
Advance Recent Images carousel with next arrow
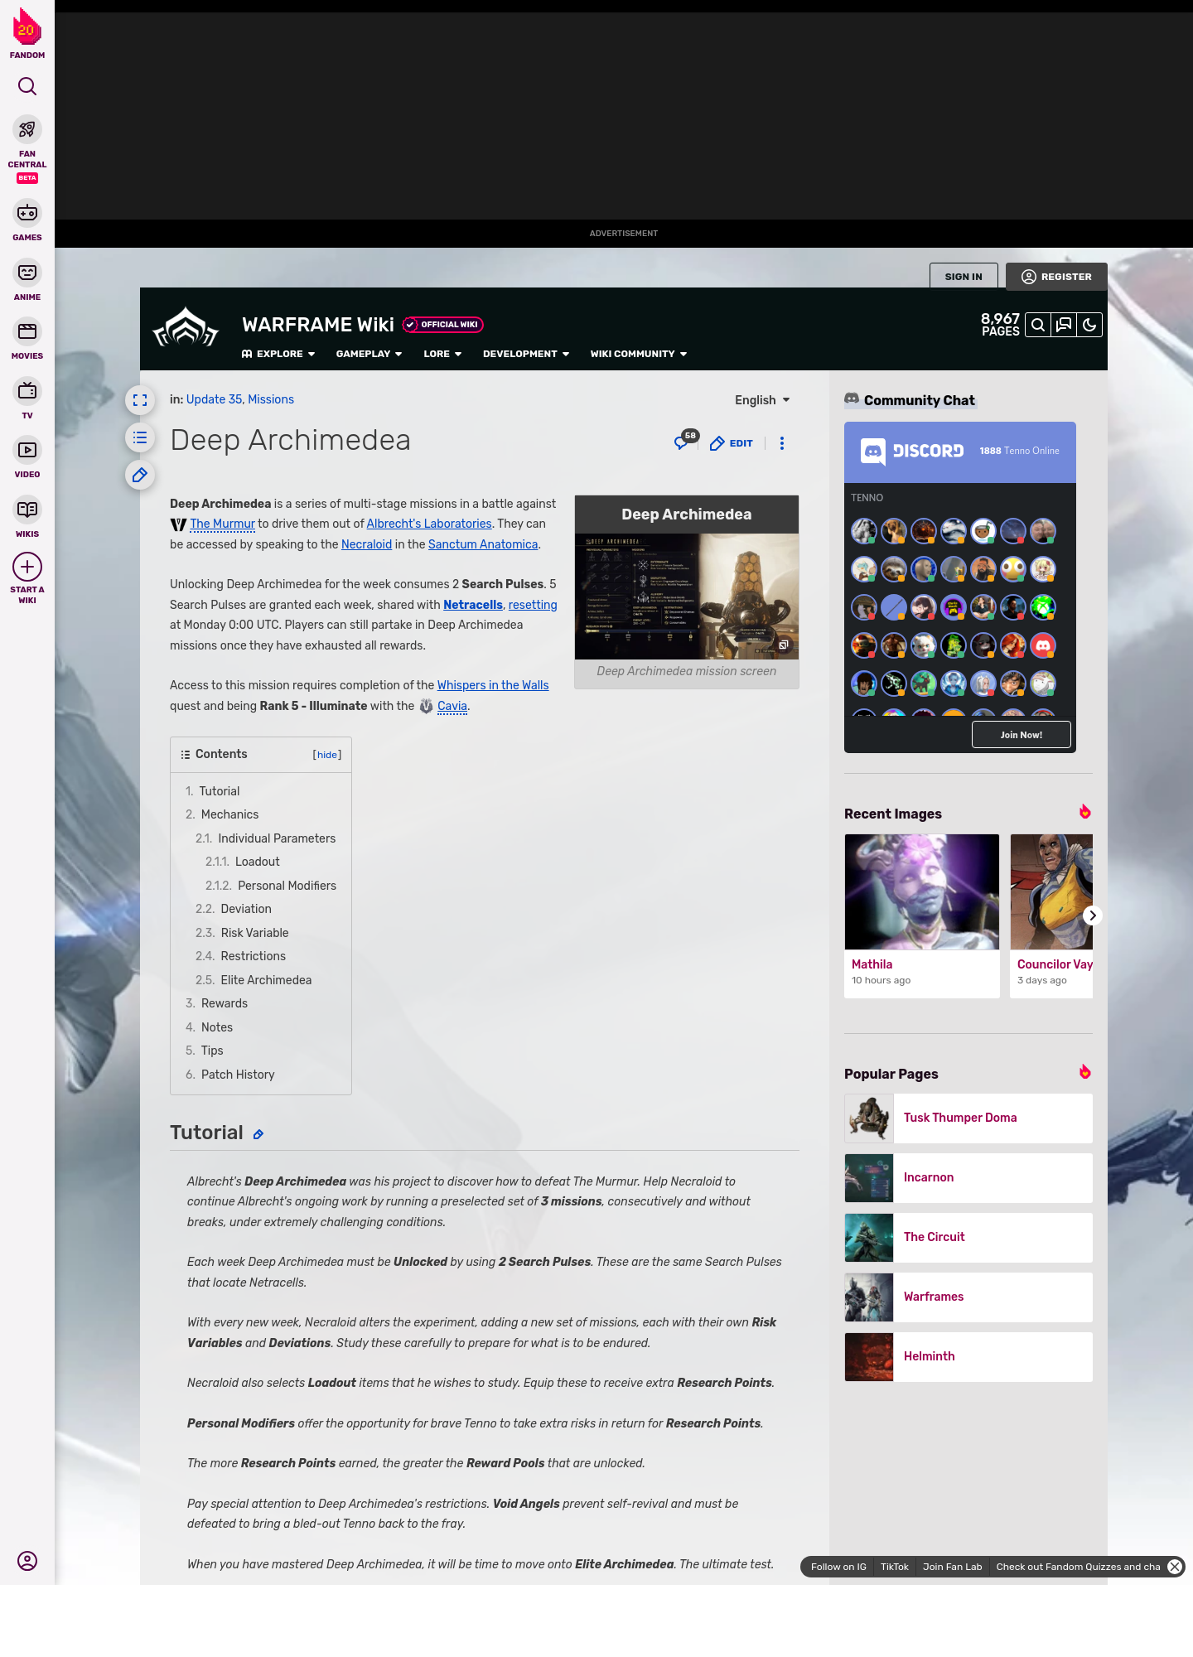pos(1093,915)
